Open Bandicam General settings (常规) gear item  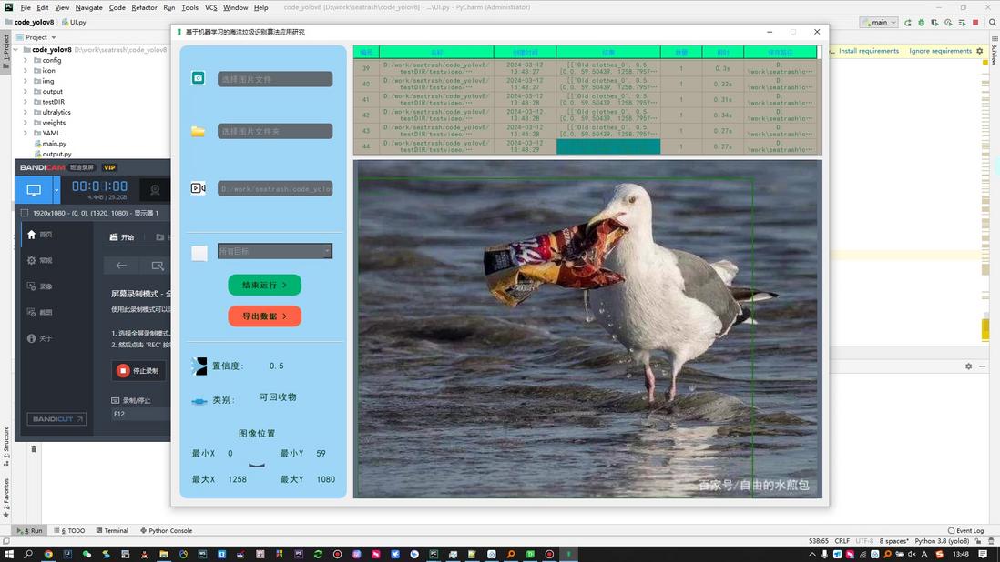click(39, 260)
